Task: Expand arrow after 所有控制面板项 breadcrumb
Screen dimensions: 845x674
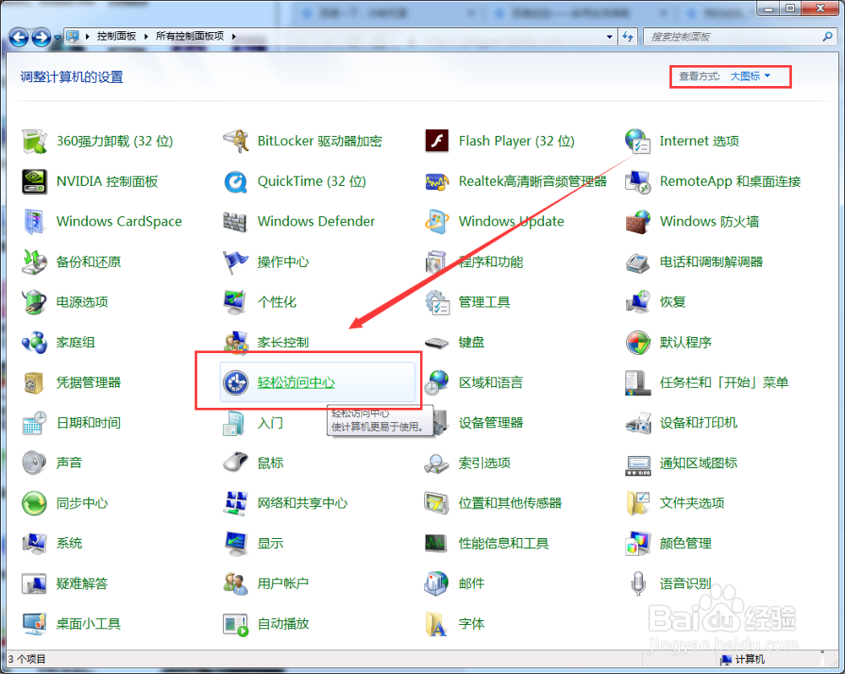Action: 234,36
